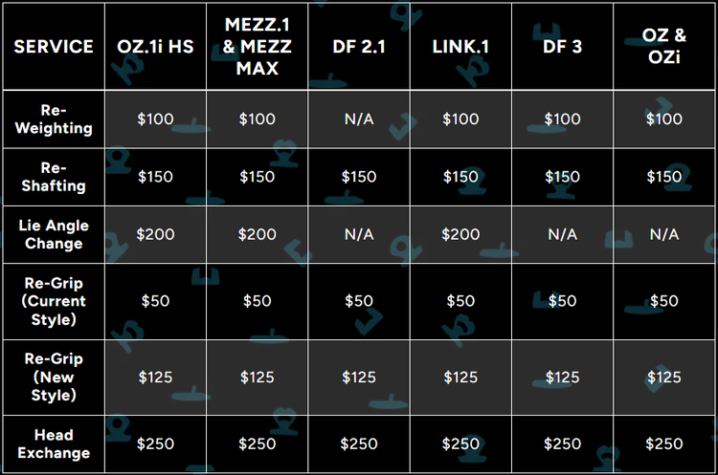Select the $200 Lie Angle price for LINK.1

click(x=460, y=234)
